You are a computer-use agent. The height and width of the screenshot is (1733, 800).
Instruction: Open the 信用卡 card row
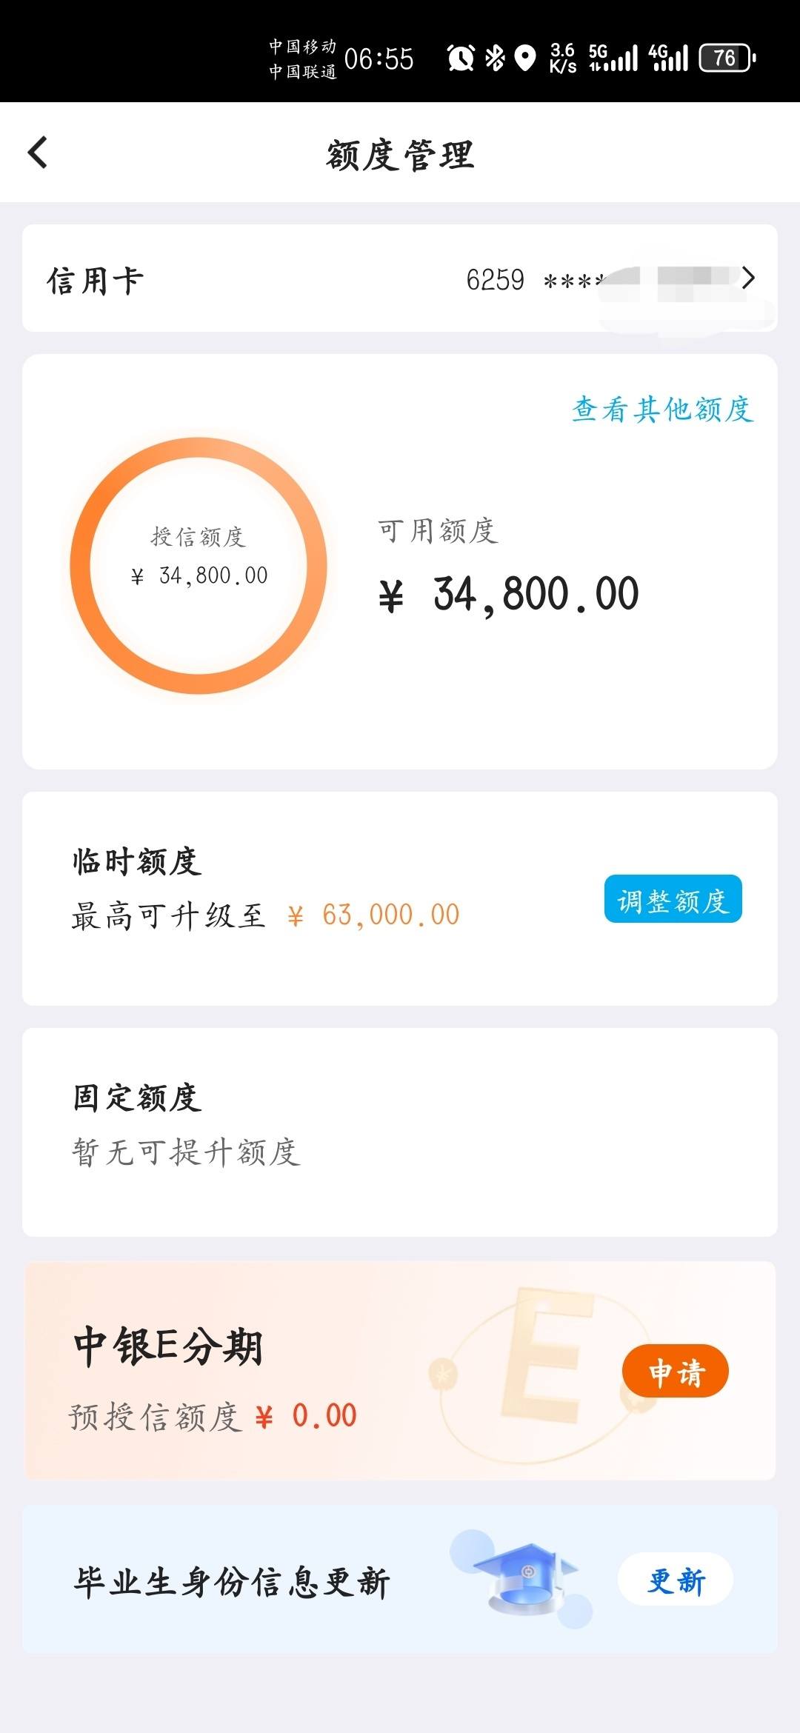[400, 278]
